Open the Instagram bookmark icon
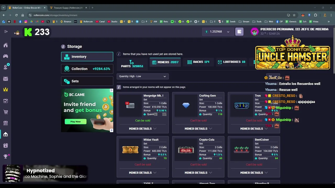335x188 pixels. point(26,22)
